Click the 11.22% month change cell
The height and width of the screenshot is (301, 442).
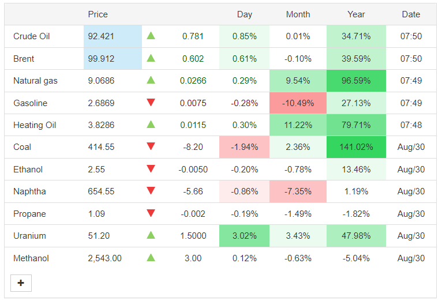[x=298, y=125]
